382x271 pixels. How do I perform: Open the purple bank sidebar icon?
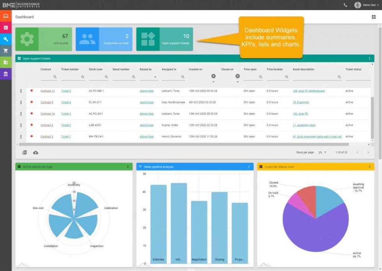coord(6,74)
